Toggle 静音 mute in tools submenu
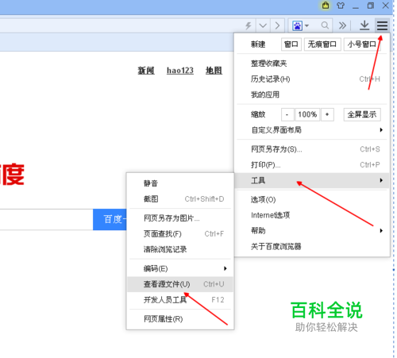This screenshot has height=358, width=397. click(x=180, y=183)
